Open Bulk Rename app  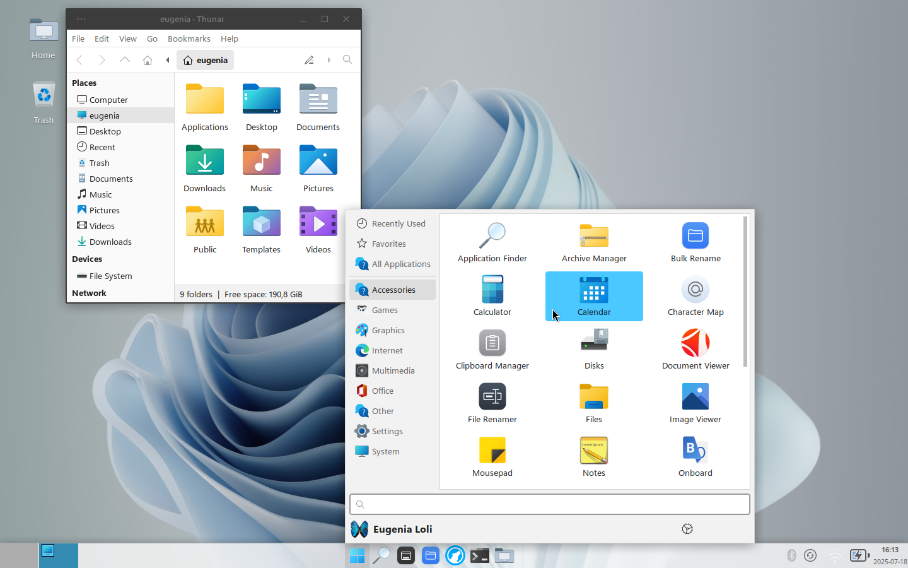pyautogui.click(x=696, y=243)
